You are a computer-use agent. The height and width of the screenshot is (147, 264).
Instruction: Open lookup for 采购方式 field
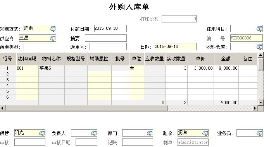pyautogui.click(x=53, y=29)
